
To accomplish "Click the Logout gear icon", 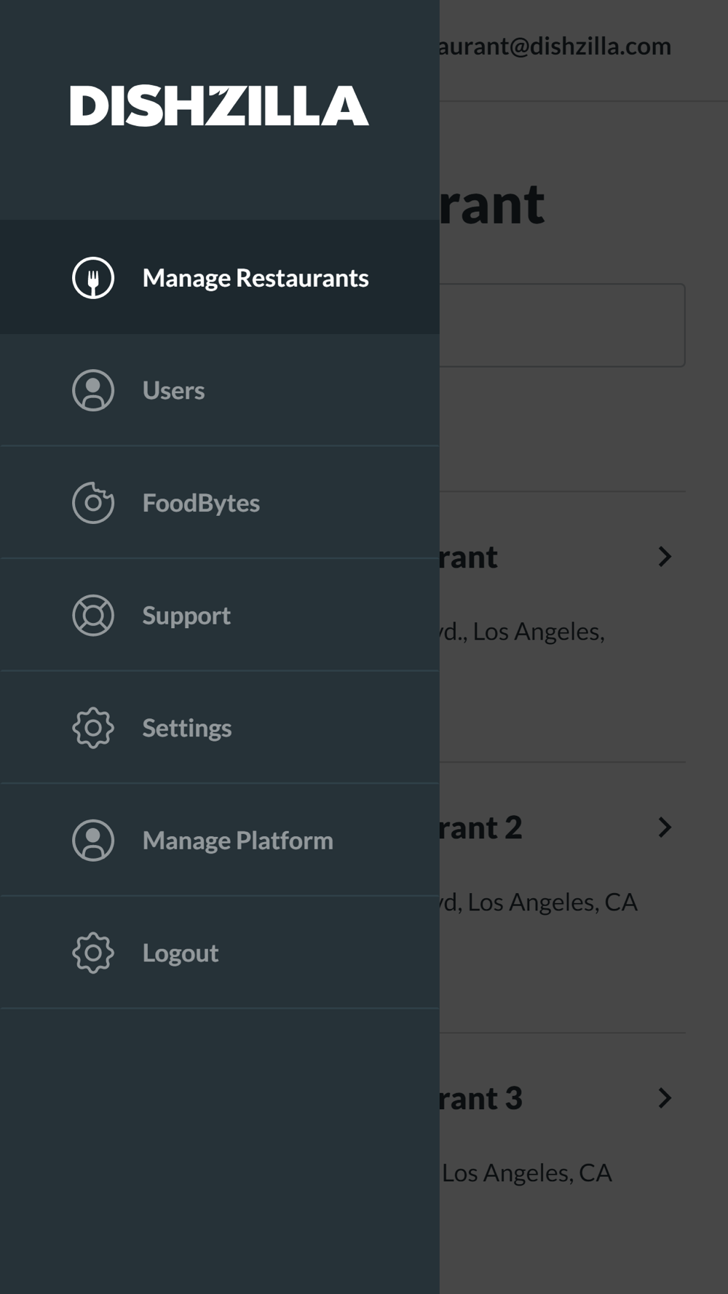I will (x=93, y=953).
